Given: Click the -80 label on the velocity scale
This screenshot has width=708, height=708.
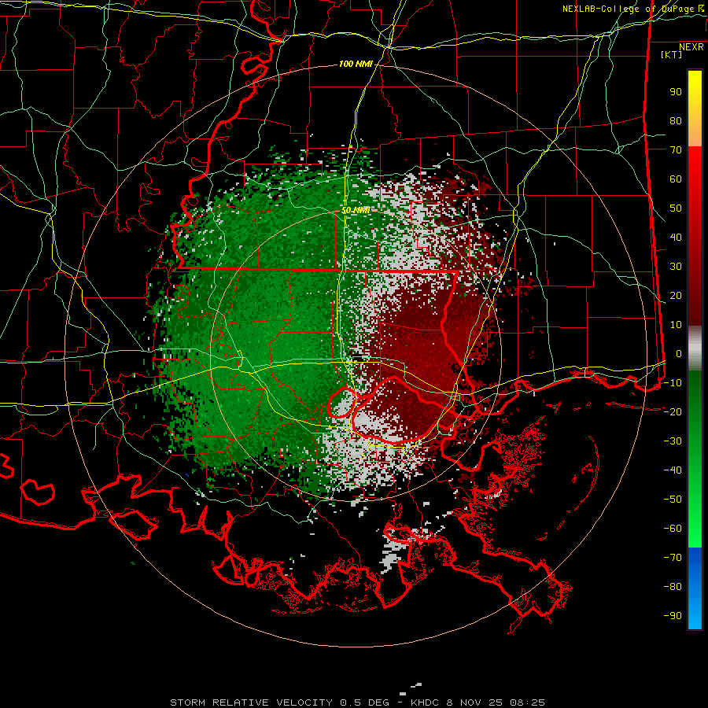Looking at the screenshot, I should 673,587.
